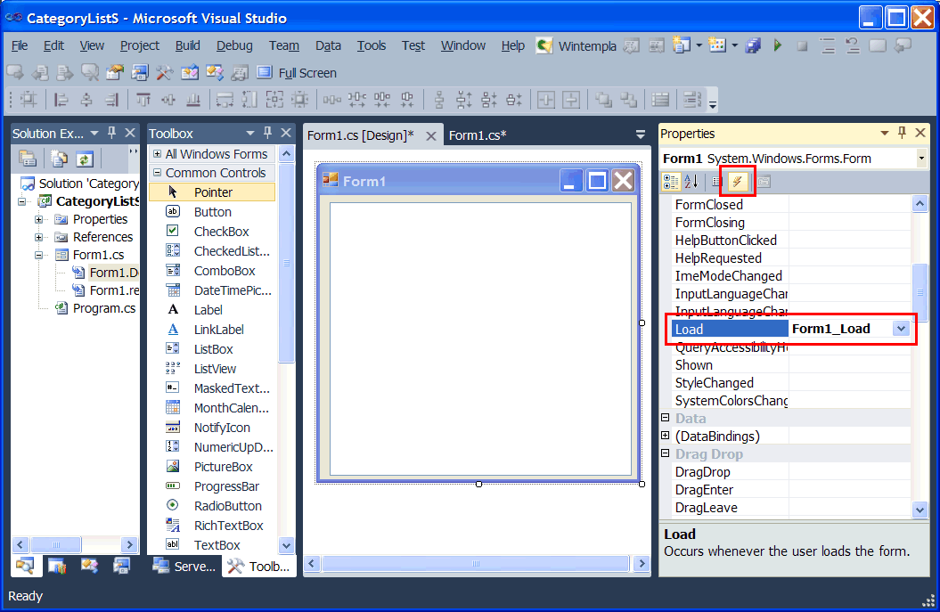Close the Toolbox panel
Image resolution: width=940 pixels, height=612 pixels.
pyautogui.click(x=286, y=133)
